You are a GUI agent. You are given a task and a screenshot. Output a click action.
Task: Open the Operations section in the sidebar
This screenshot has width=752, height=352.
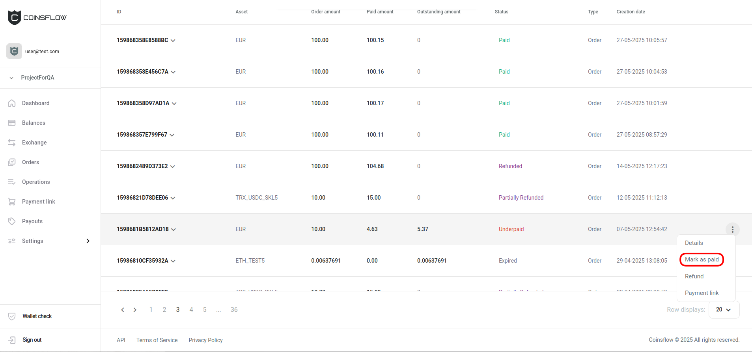point(36,182)
